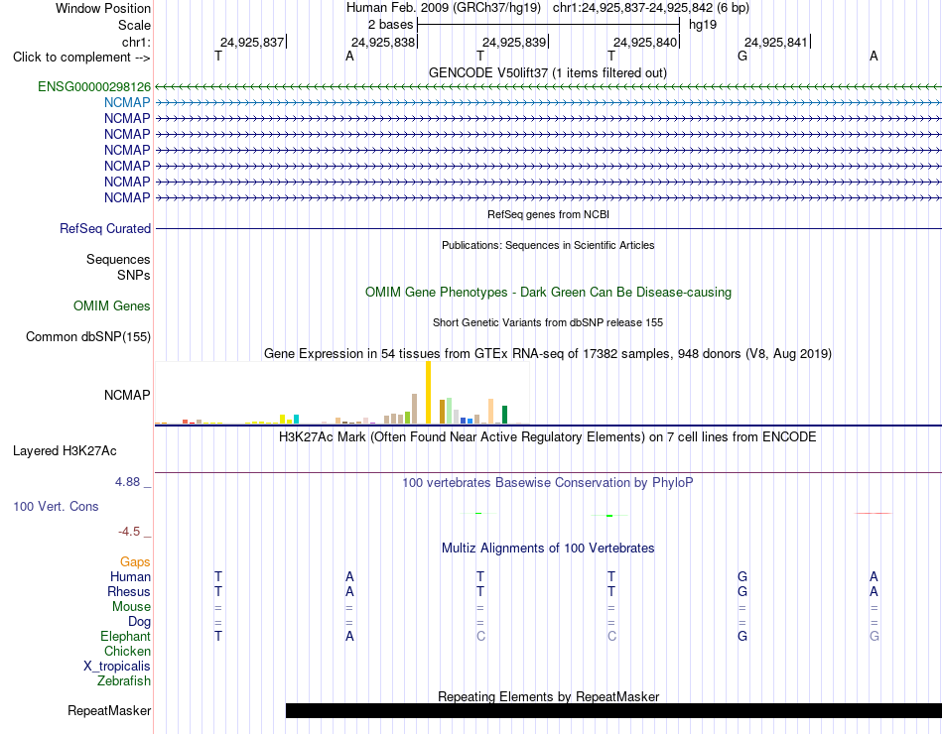
Task: Click the G base in the complement sequence row
Action: pyautogui.click(x=742, y=56)
